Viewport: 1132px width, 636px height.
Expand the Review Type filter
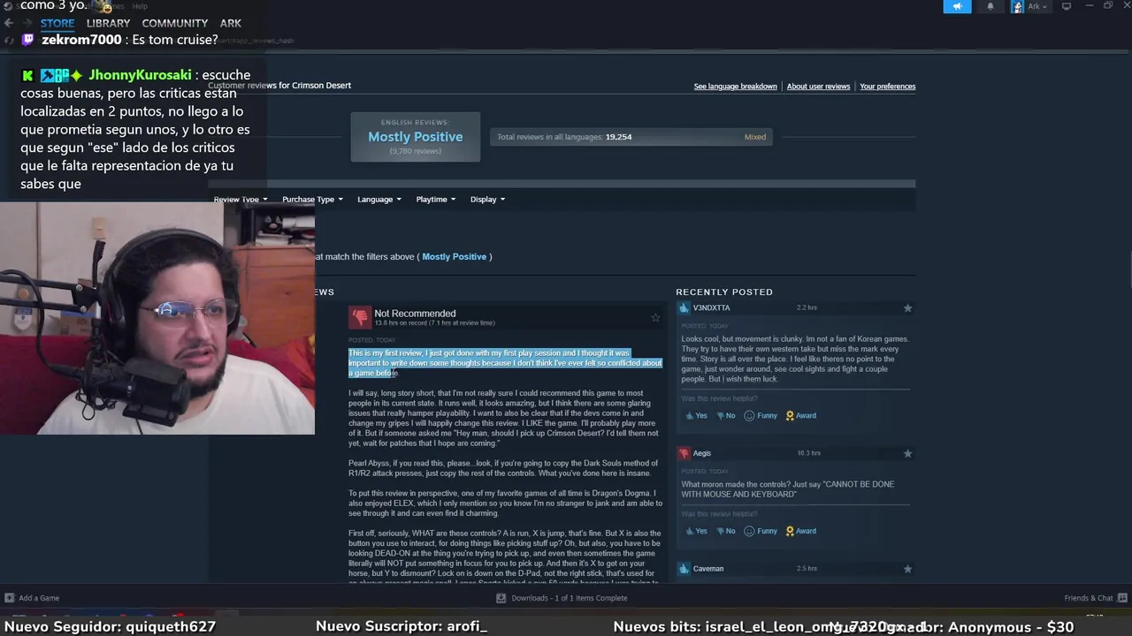[240, 200]
